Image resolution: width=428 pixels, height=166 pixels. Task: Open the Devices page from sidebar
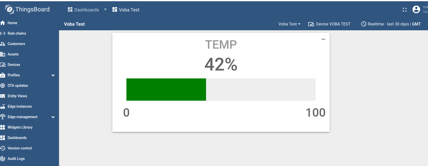(14, 64)
